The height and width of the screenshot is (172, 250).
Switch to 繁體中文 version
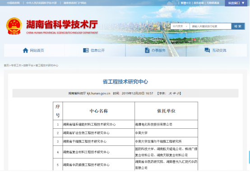pos(186,3)
